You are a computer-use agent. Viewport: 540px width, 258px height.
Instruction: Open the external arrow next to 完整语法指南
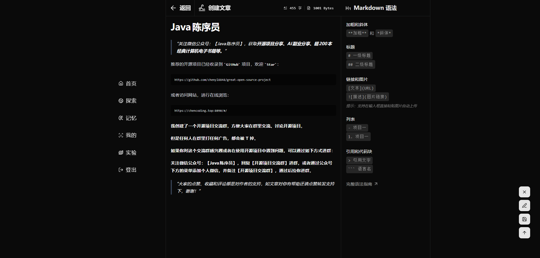coord(376,184)
